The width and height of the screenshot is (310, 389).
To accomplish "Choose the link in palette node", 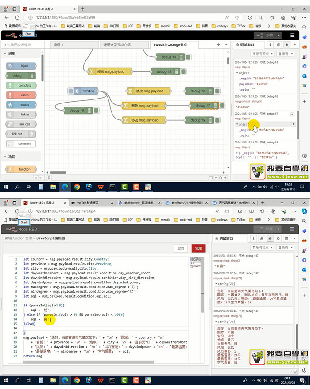I will pos(21,115).
